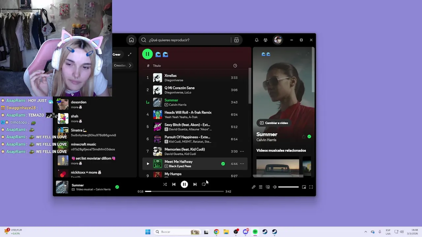Skip to next track
This screenshot has width=422, height=237.
[x=195, y=184]
